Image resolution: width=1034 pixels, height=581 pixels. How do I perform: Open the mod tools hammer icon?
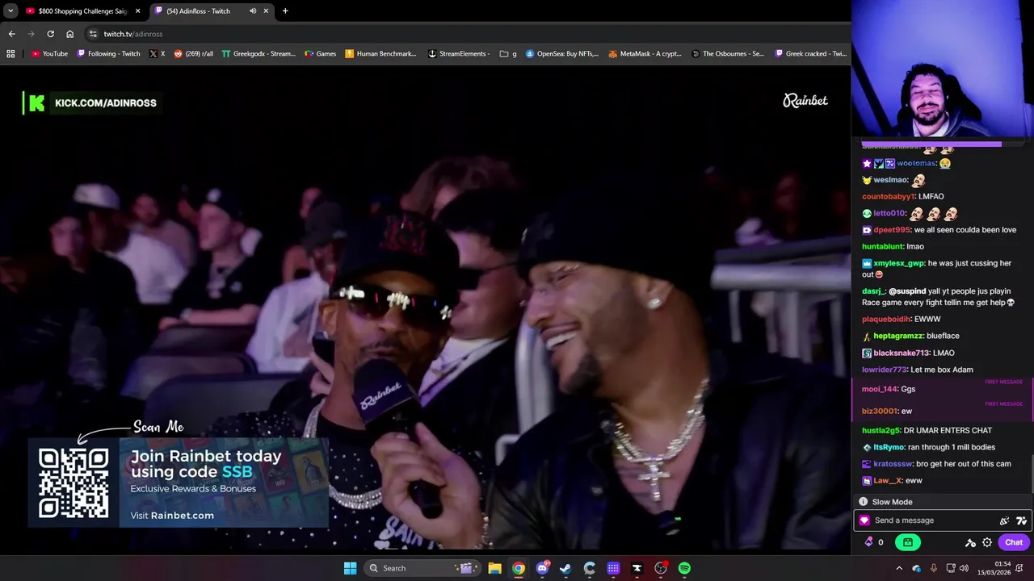pos(970,542)
